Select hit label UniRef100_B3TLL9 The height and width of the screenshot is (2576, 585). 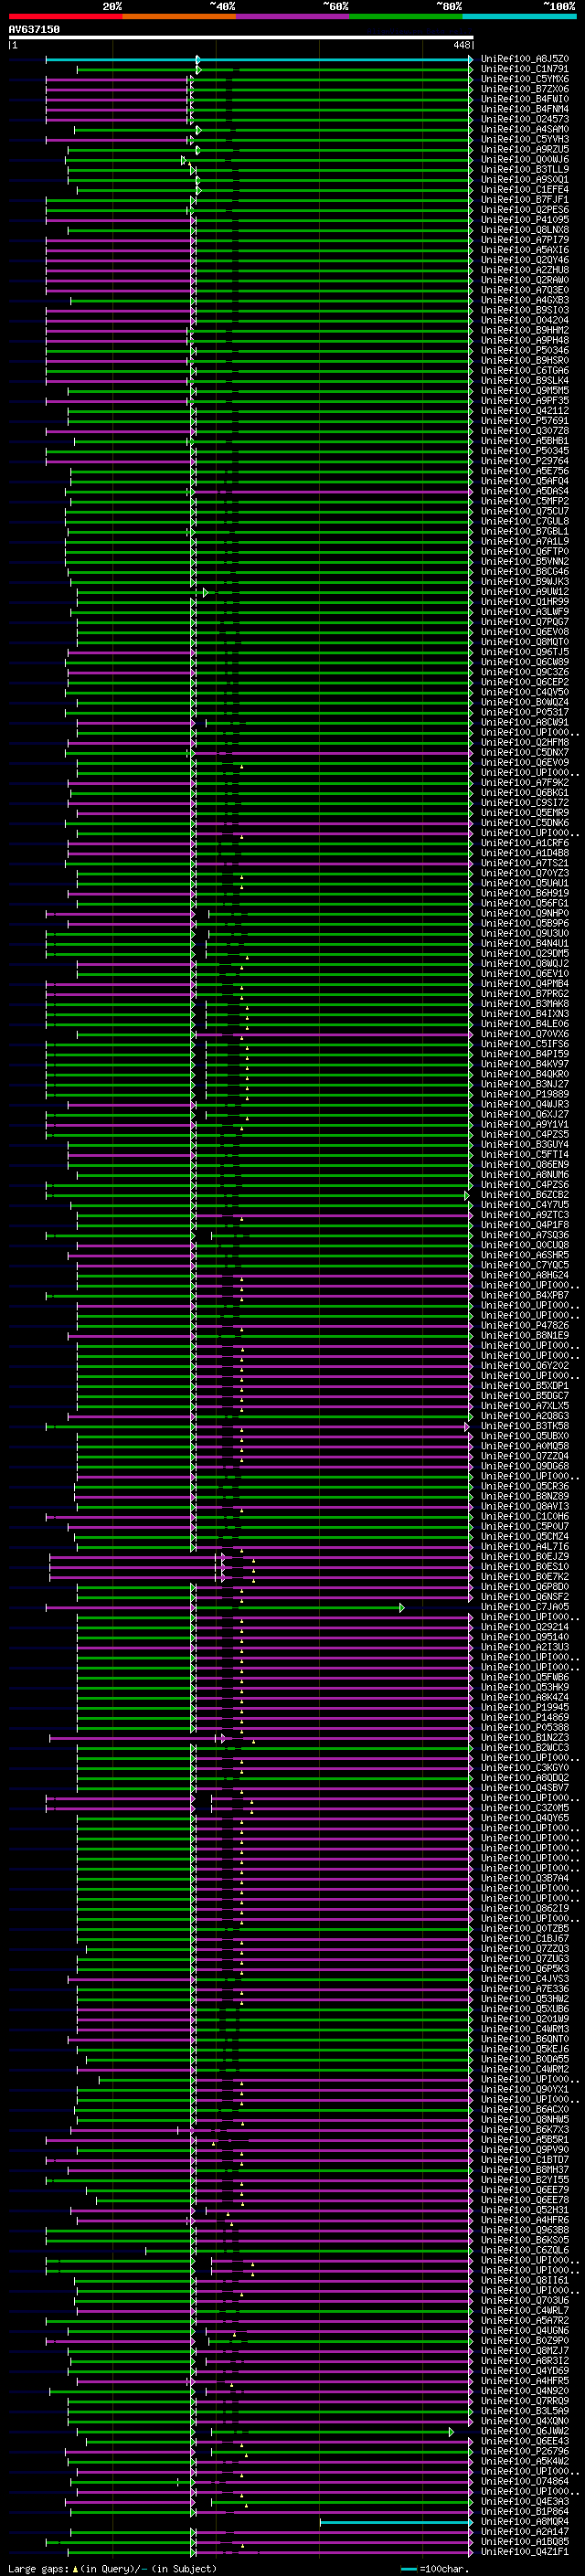525,169
